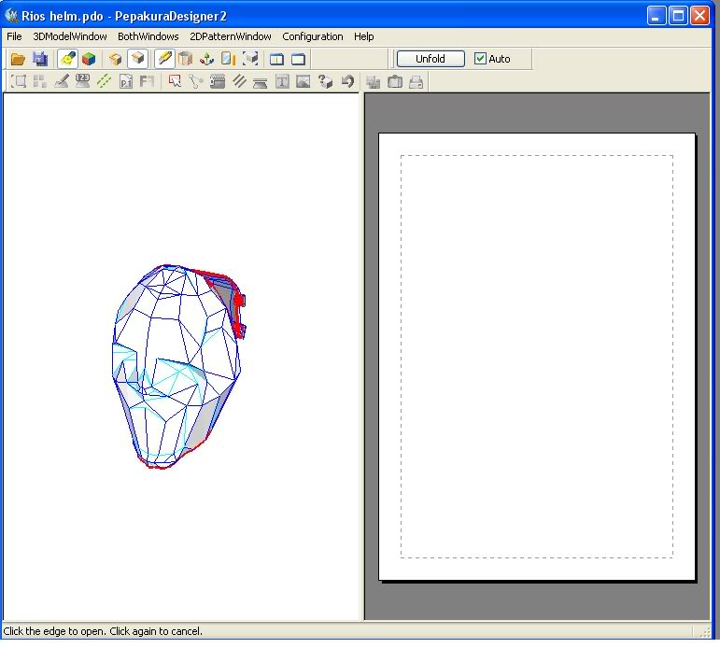Click the diagonal lines edge style icon
This screenshot has height=648, width=720.
click(x=239, y=82)
